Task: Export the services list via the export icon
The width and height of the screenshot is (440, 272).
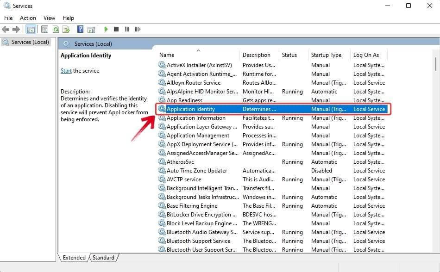Action: tap(67, 29)
